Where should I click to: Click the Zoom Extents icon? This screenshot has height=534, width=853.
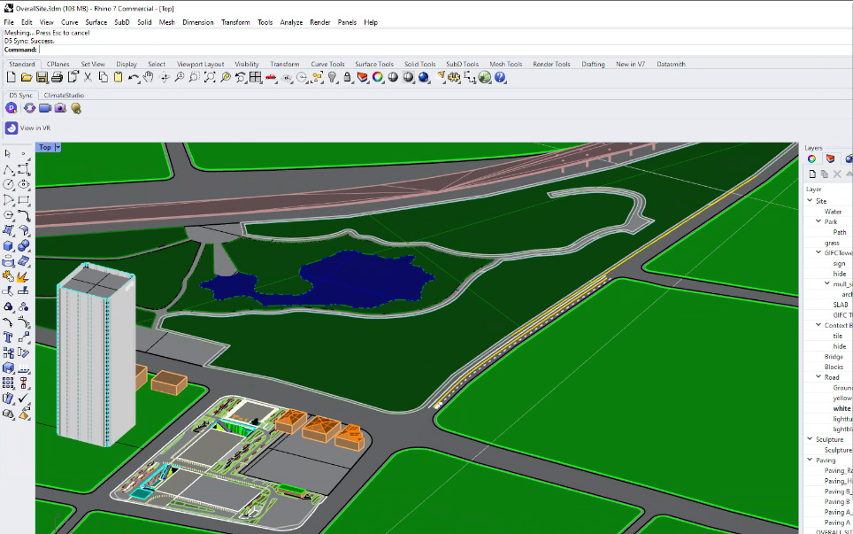click(210, 78)
